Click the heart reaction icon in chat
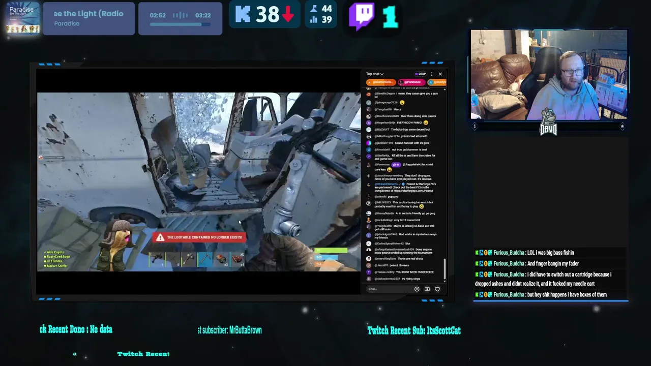This screenshot has height=366, width=651. pos(437,289)
